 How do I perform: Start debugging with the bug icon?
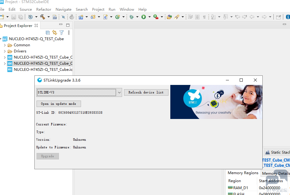pos(131,17)
